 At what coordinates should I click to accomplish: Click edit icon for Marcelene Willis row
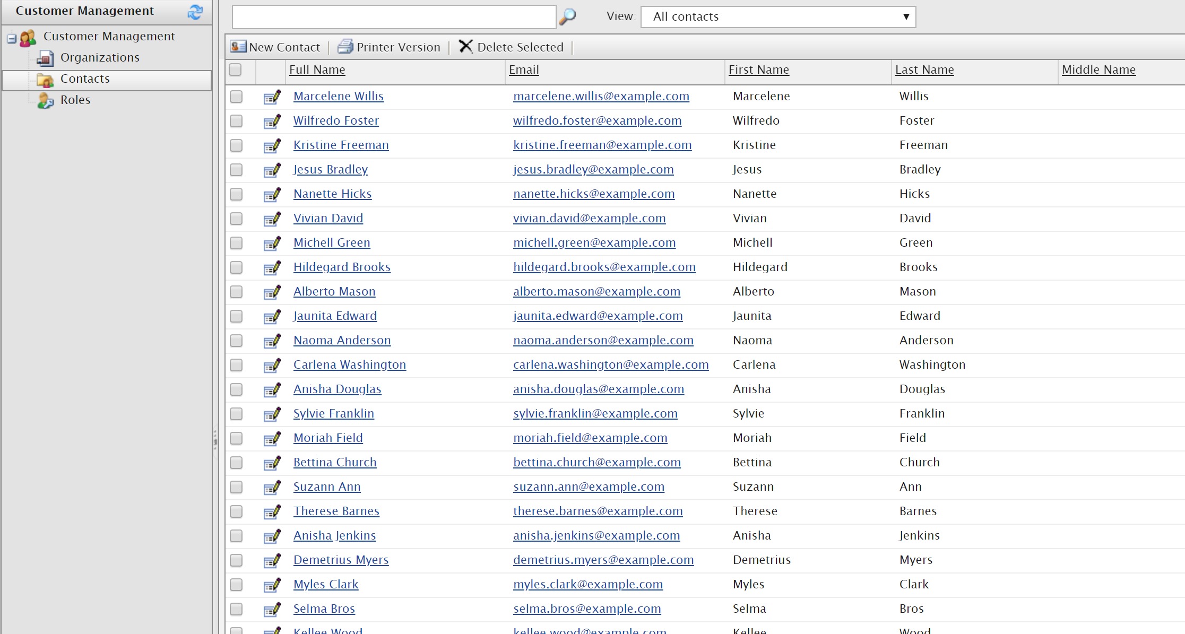coord(272,97)
